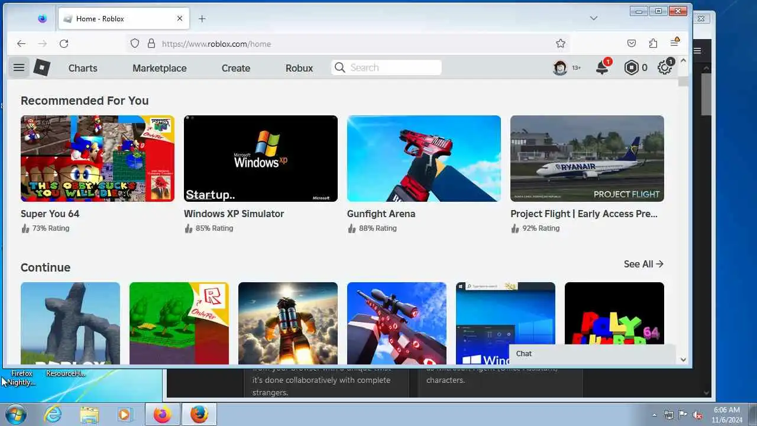This screenshot has height=426, width=757.
Task: Close the Home - Roblox tab
Action: coord(180,18)
